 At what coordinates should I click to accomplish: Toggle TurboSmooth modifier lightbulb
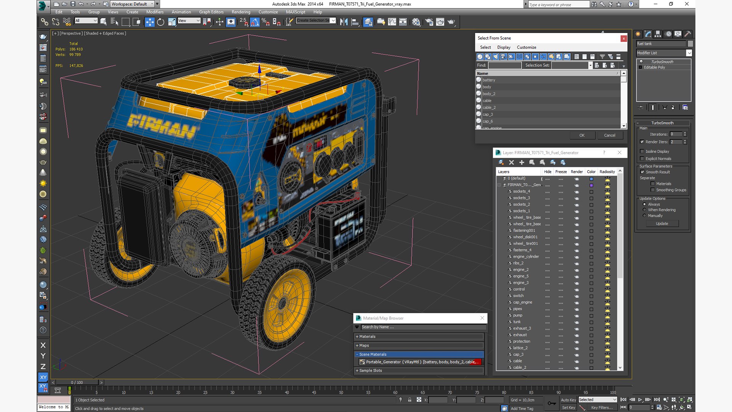point(641,62)
